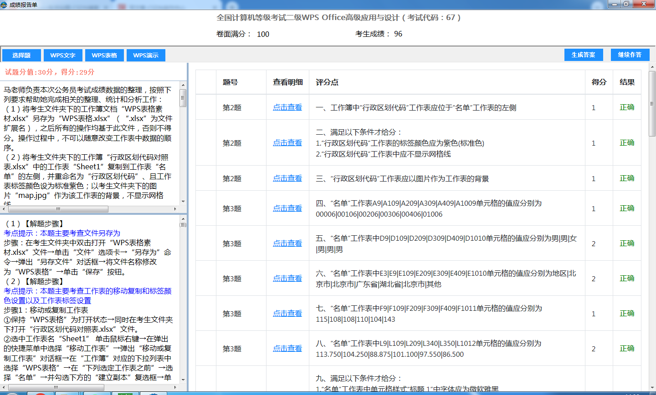656x395 pixels.
Task: Open the WPS表格 tab
Action: coord(104,55)
